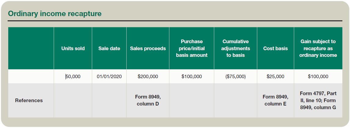Image resolution: width=350 pixels, height=128 pixels.
Task: Click the 'Form 8949, column D' reference
Action: click(148, 100)
